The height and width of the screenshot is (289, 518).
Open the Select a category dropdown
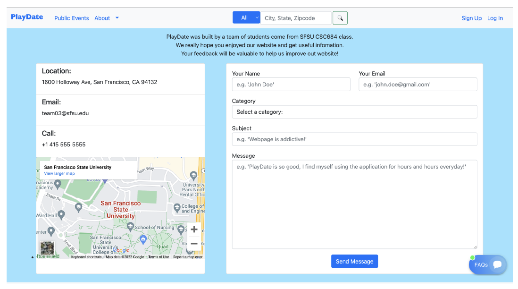coord(354,112)
